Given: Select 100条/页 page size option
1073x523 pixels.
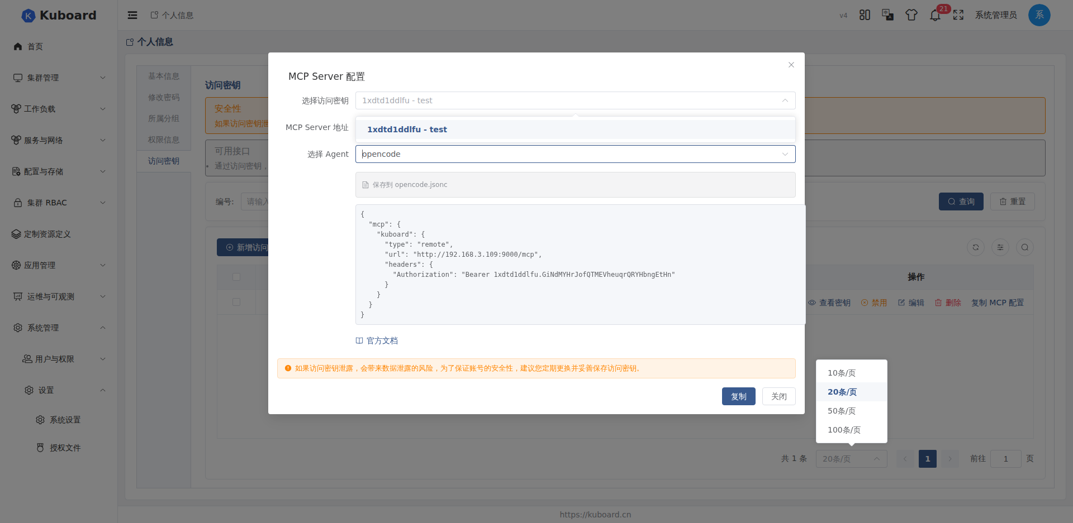Looking at the screenshot, I should [852, 430].
